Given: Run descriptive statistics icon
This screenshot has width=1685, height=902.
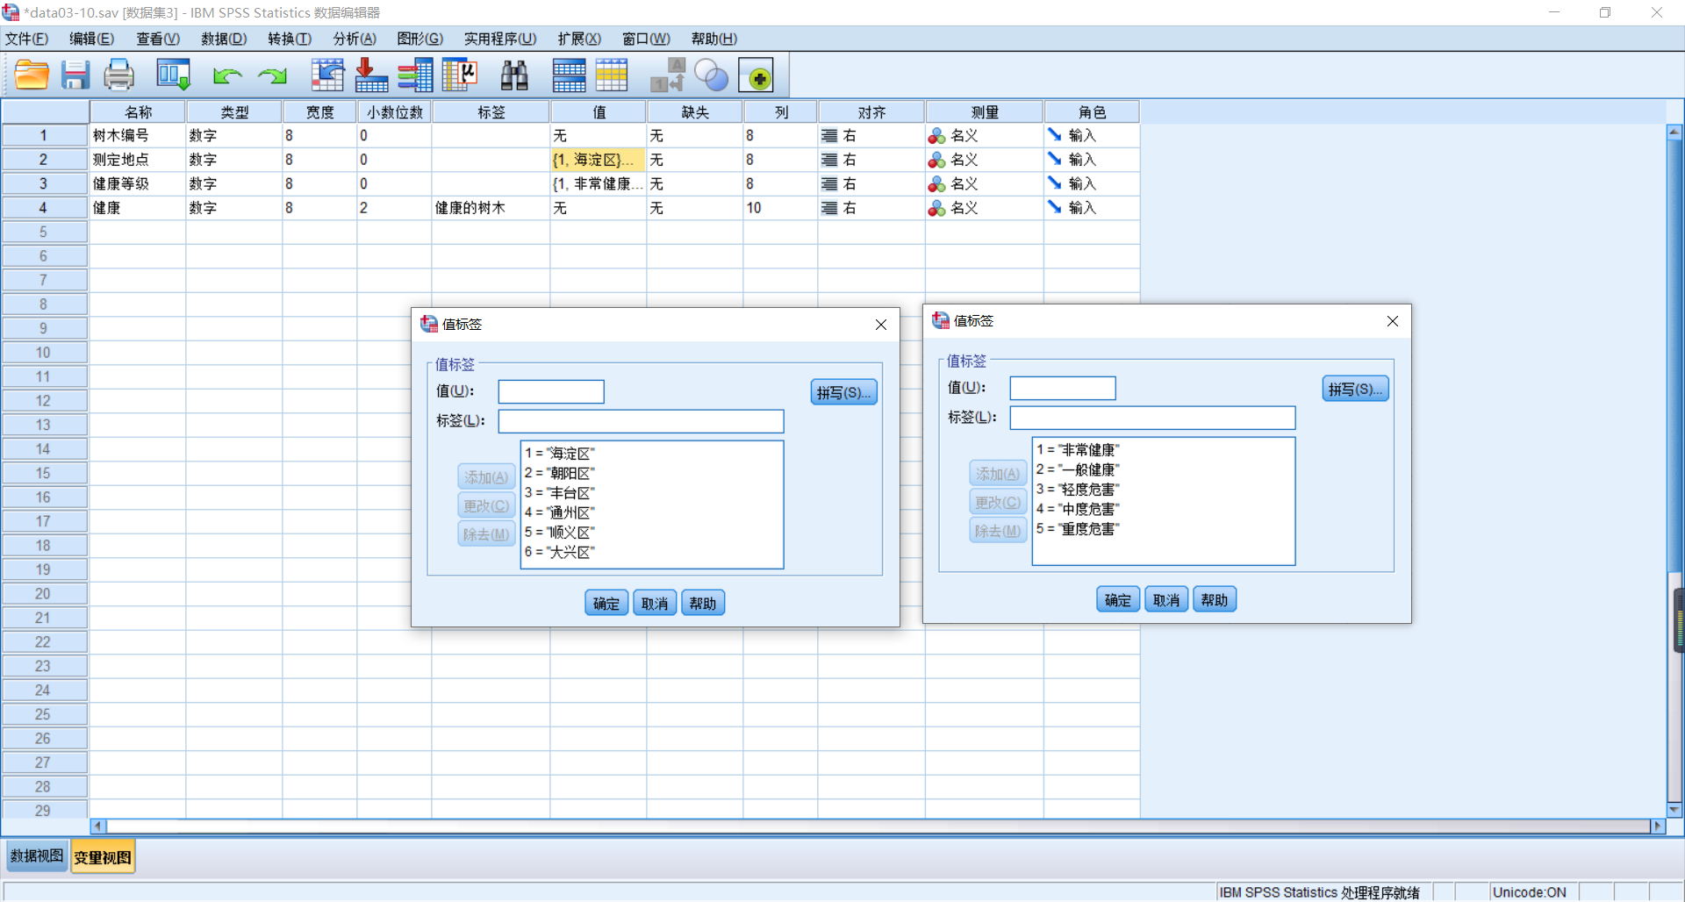Looking at the screenshot, I should 459,75.
